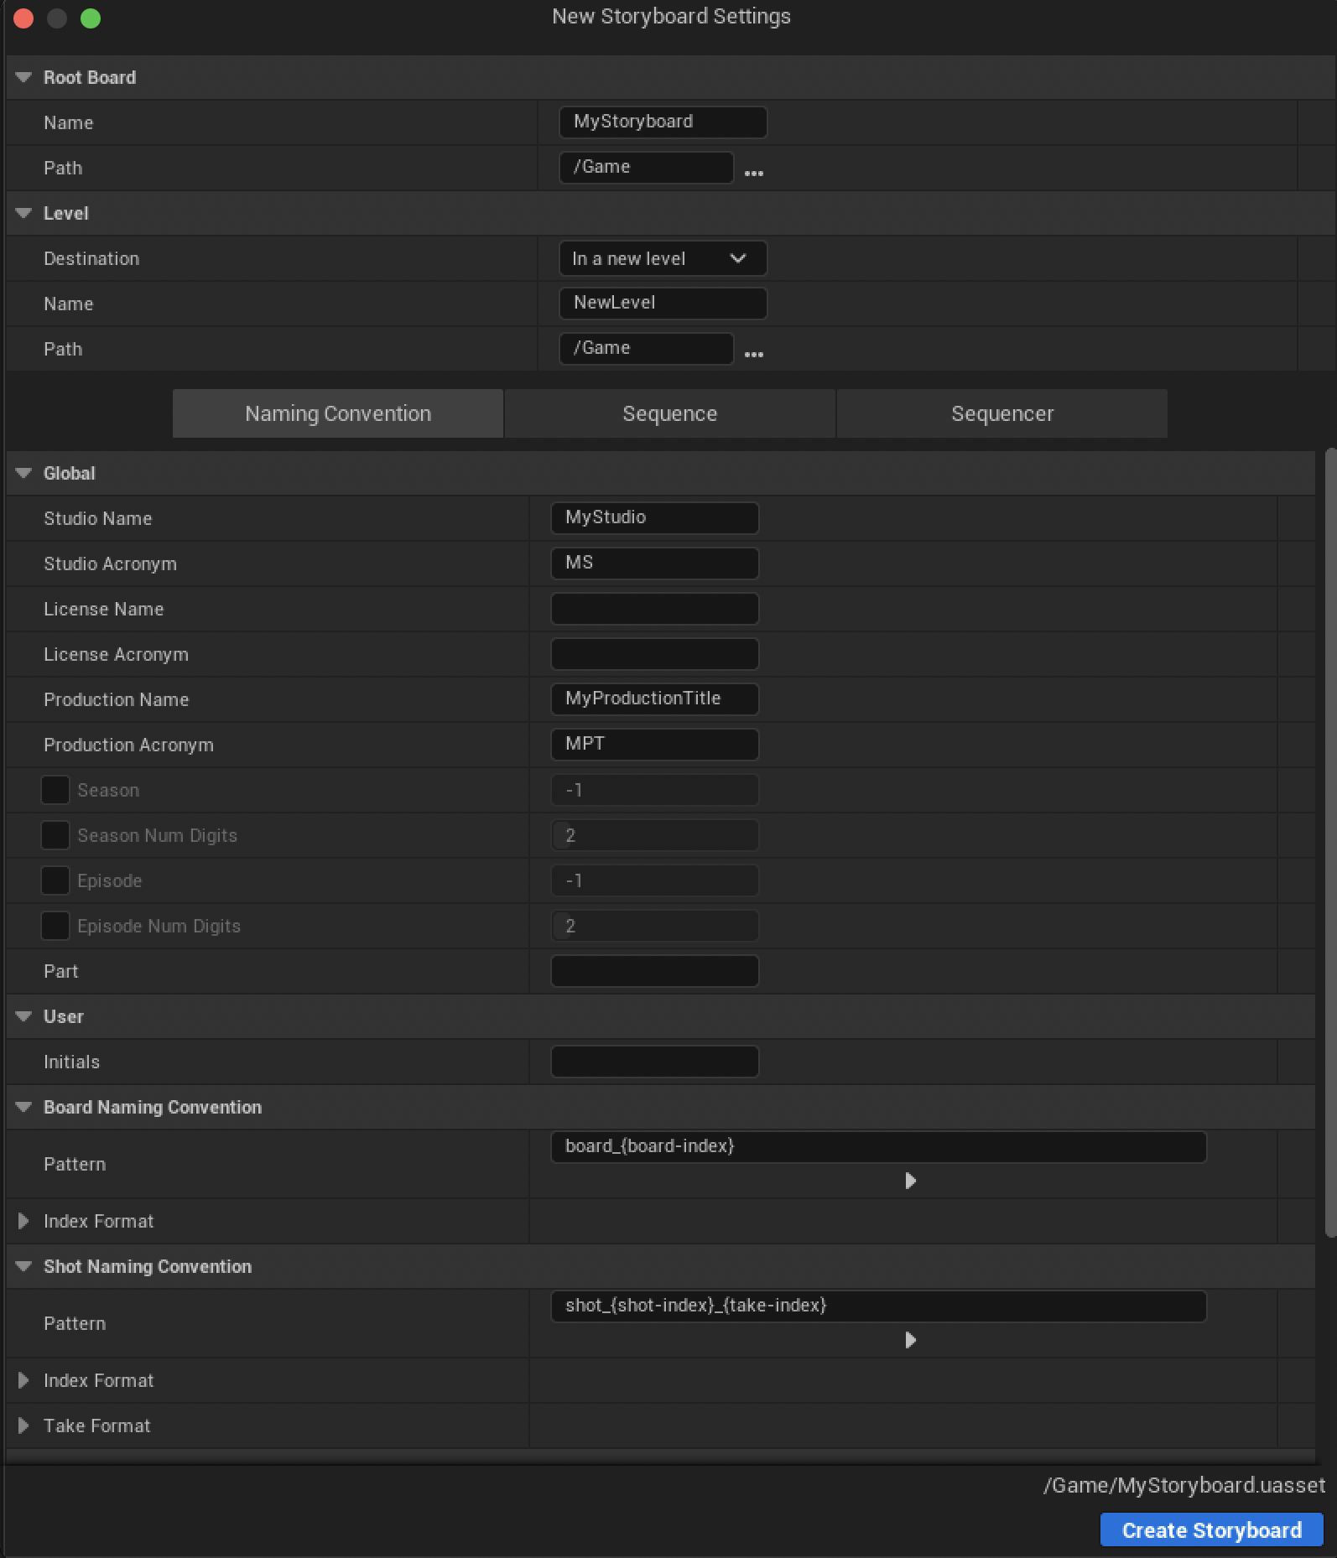Tick the Season Num Digits checkbox
This screenshot has width=1337, height=1558.
point(55,835)
